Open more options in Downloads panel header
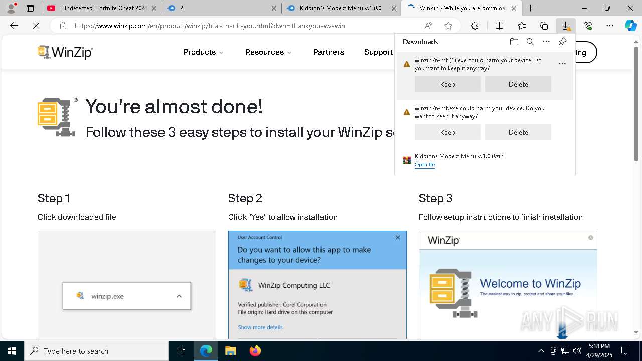Viewport: 642px width, 361px height. (546, 42)
